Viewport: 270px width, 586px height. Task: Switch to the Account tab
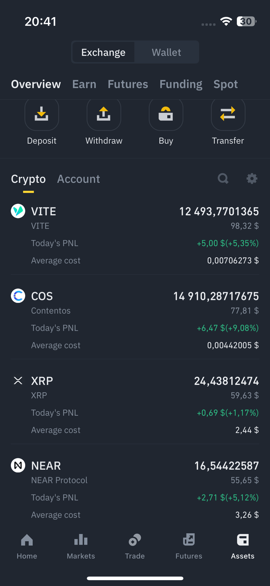tap(79, 179)
